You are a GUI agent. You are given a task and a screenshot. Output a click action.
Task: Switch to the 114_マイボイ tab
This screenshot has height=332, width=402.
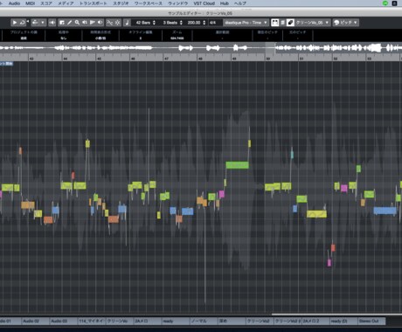click(91, 321)
